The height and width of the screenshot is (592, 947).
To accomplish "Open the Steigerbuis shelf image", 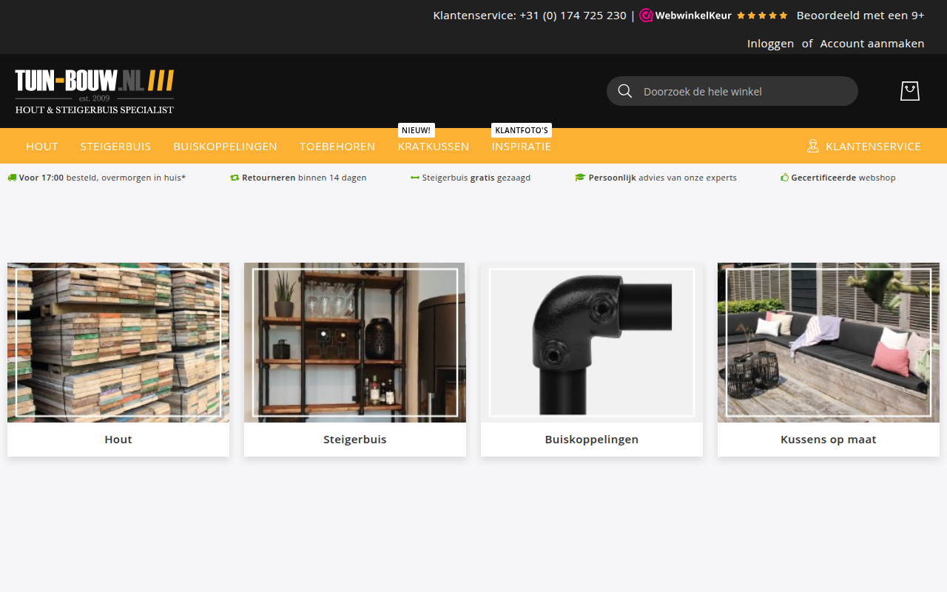I will click(x=355, y=343).
